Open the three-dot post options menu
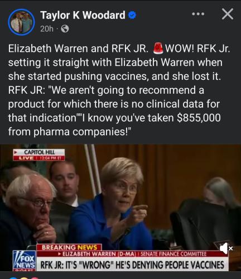The height and width of the screenshot is (279, 241). 198,14
